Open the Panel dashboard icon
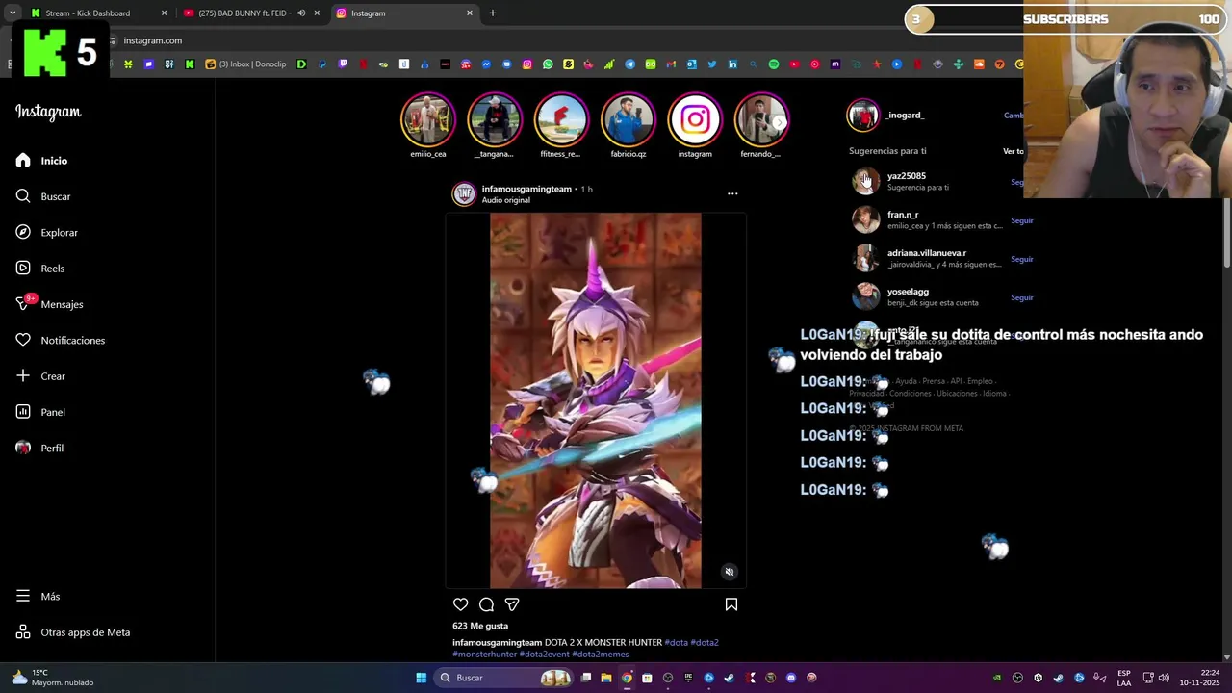The width and height of the screenshot is (1232, 693). [23, 412]
